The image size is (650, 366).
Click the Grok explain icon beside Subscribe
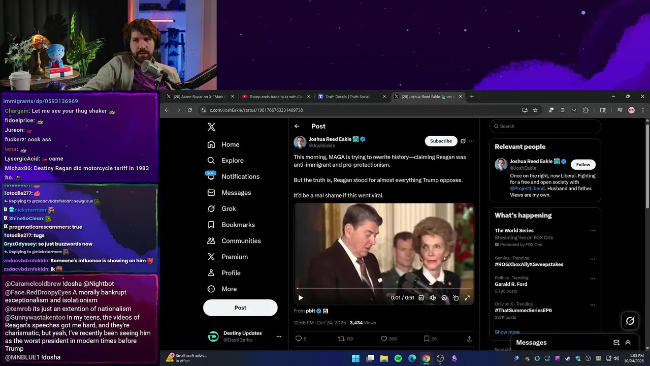(x=463, y=141)
